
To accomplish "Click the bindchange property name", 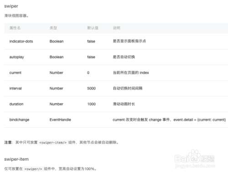I will coord(19,120).
